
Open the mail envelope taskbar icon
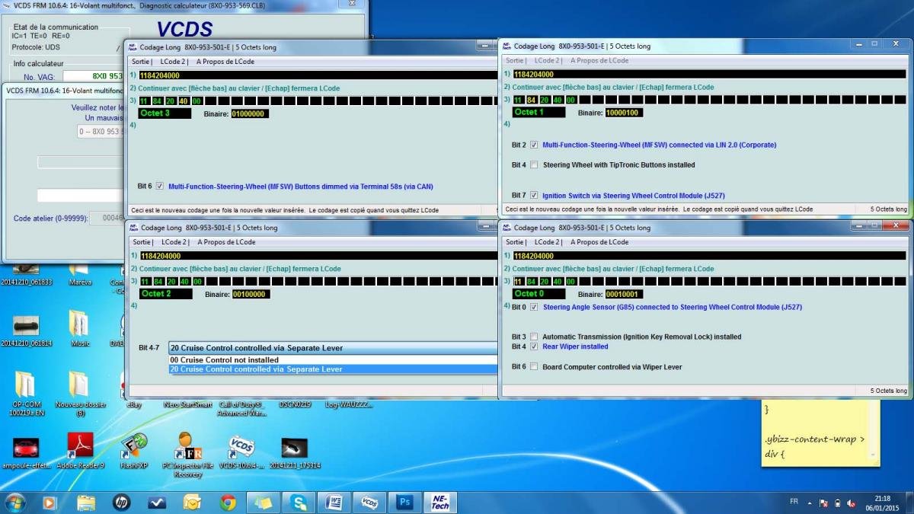[192, 503]
